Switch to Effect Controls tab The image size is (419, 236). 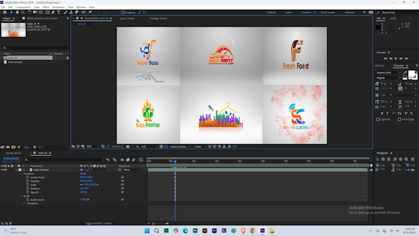tap(43, 18)
